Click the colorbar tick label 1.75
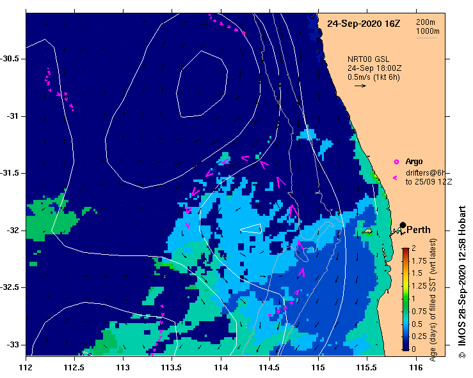This screenshot has width=473, height=378. click(419, 261)
